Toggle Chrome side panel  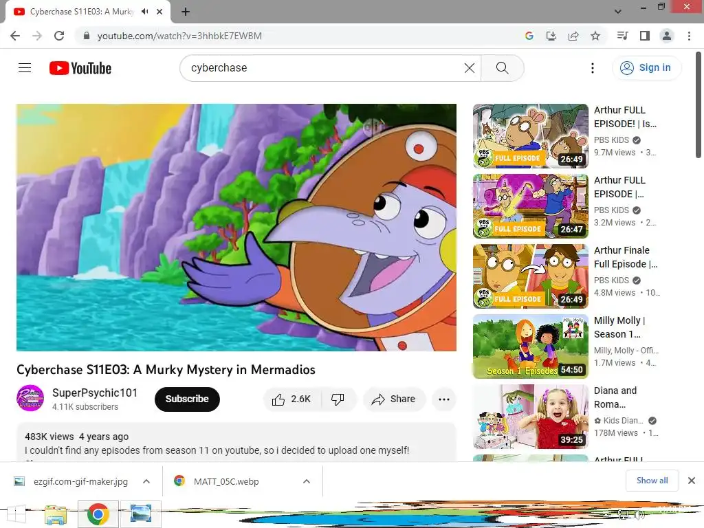[645, 36]
